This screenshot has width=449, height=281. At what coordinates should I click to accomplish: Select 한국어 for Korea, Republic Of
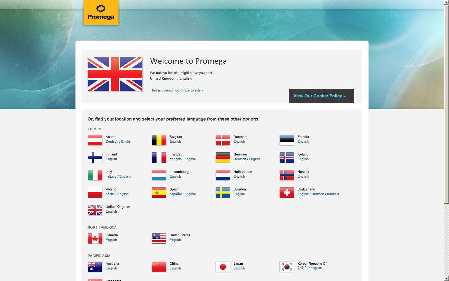[302, 268]
